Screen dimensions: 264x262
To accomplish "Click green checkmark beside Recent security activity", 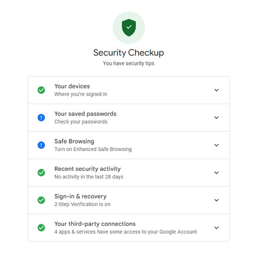I will [41, 172].
